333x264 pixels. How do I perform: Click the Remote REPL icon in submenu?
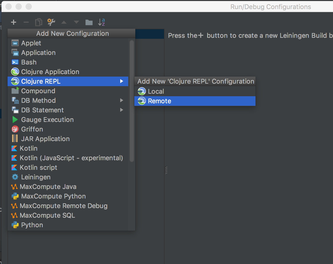[142, 101]
